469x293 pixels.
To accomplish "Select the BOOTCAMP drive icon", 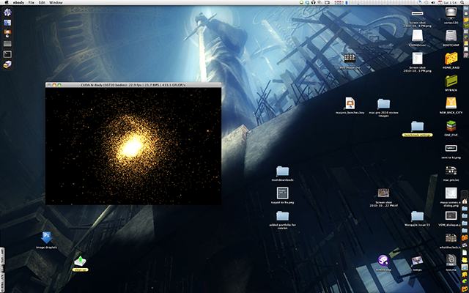I will pyautogui.click(x=451, y=36).
